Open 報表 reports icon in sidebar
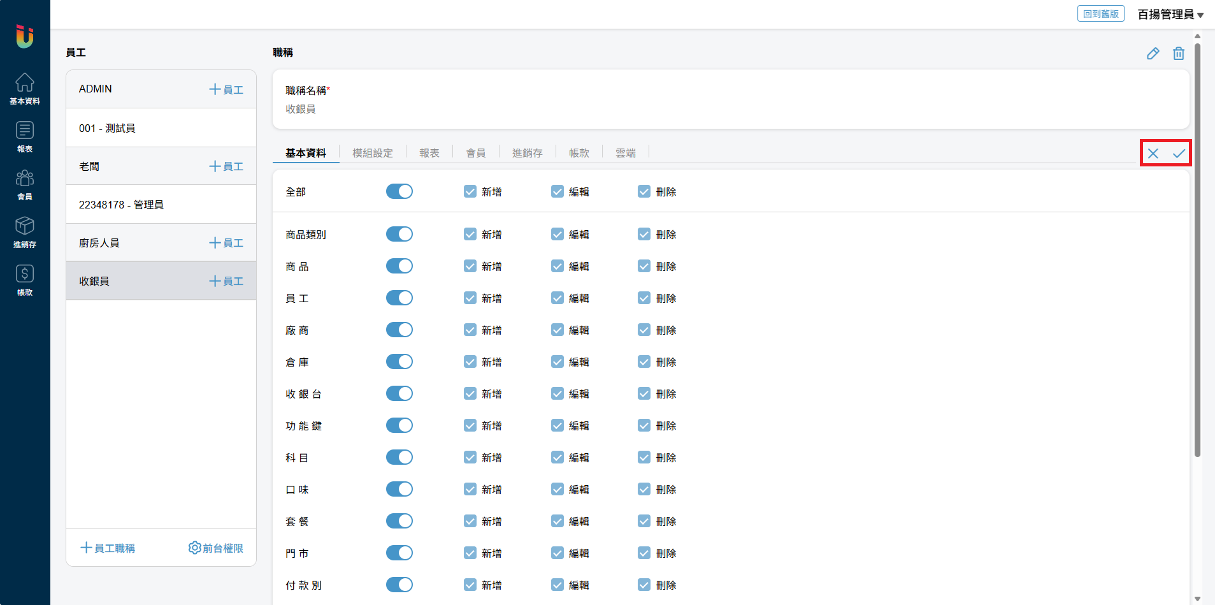This screenshot has width=1215, height=605. [x=25, y=136]
